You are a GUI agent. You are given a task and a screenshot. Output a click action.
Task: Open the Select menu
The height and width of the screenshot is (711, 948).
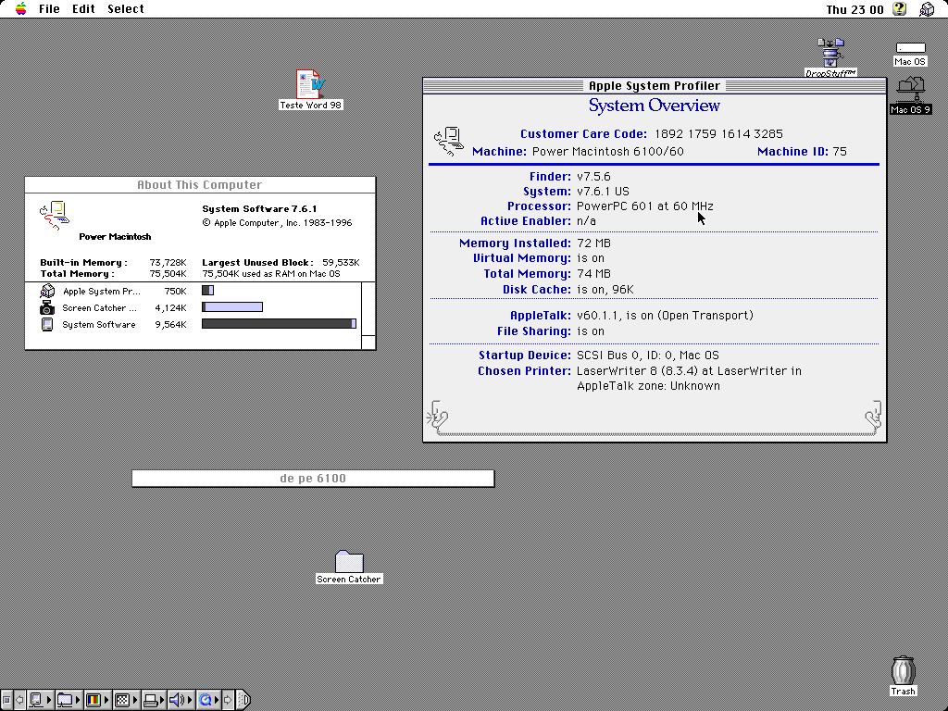[x=126, y=9]
